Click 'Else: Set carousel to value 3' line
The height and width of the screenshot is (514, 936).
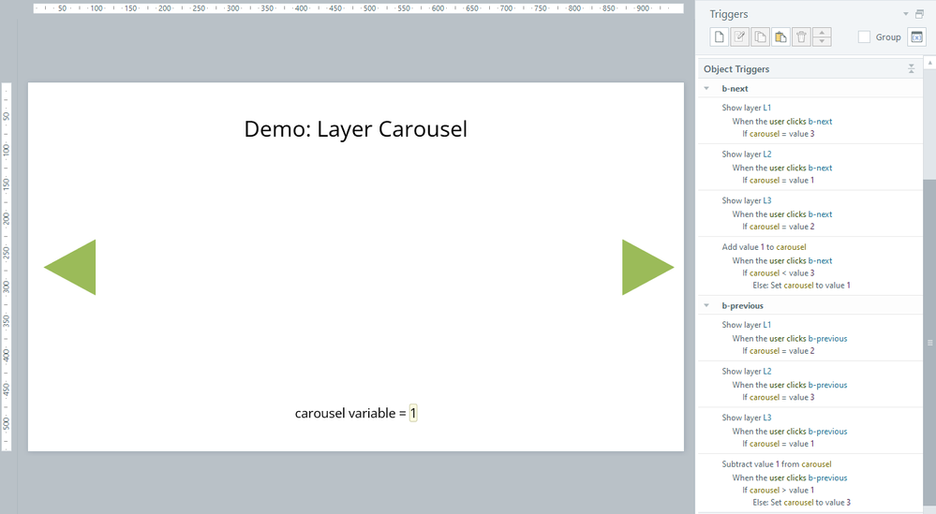click(801, 503)
